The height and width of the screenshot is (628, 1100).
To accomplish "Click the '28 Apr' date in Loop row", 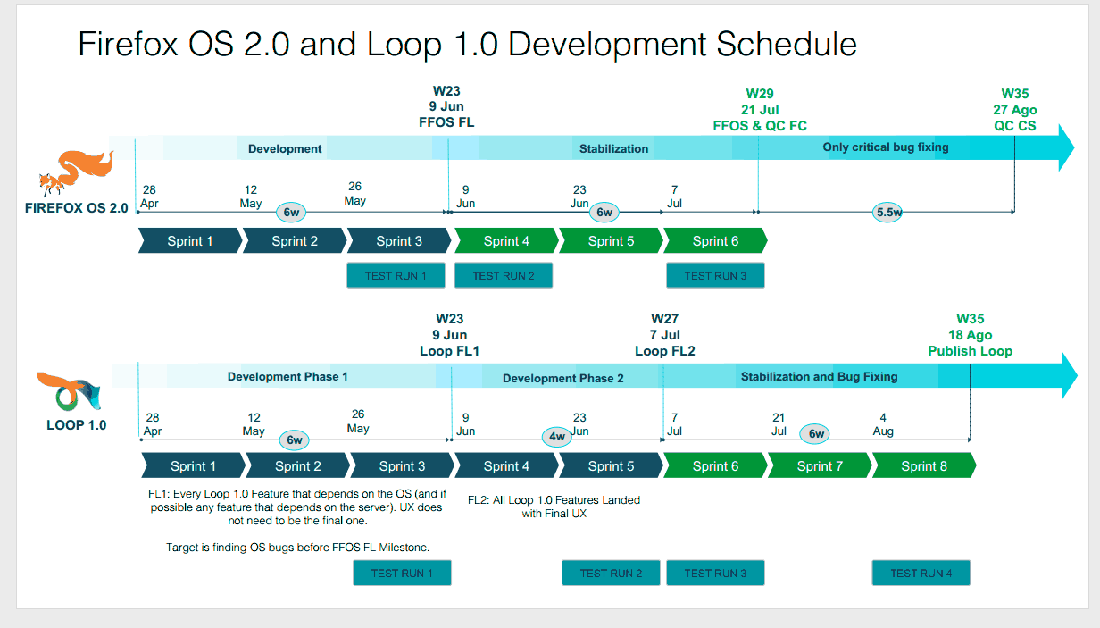I will (153, 423).
